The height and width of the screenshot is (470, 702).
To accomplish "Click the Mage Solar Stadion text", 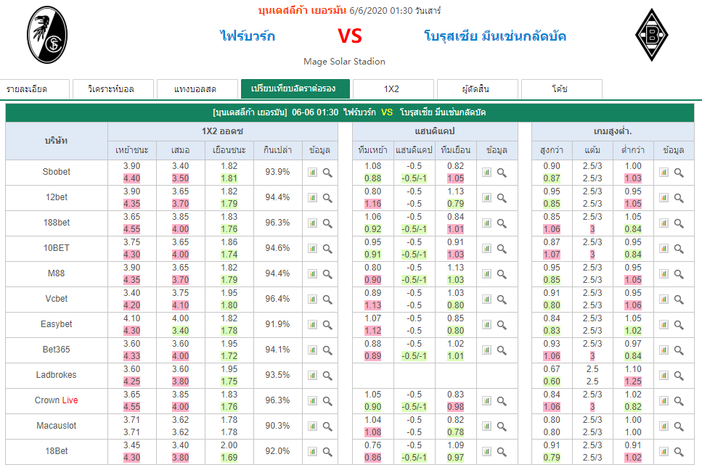I will (344, 61).
